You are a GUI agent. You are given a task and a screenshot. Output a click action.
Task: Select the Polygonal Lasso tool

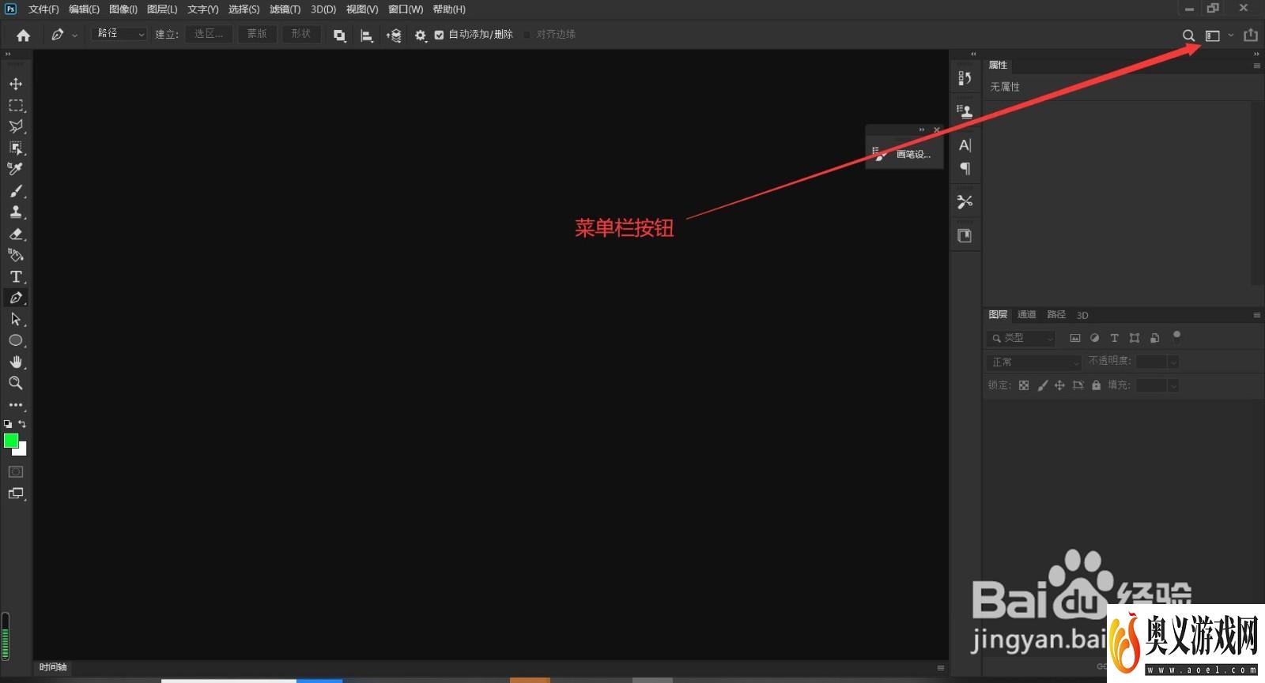[16, 126]
